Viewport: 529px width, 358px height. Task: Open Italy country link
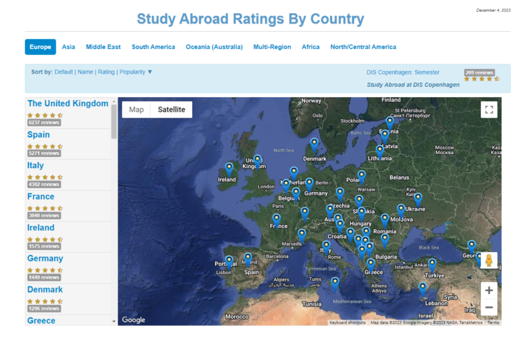[35, 165]
